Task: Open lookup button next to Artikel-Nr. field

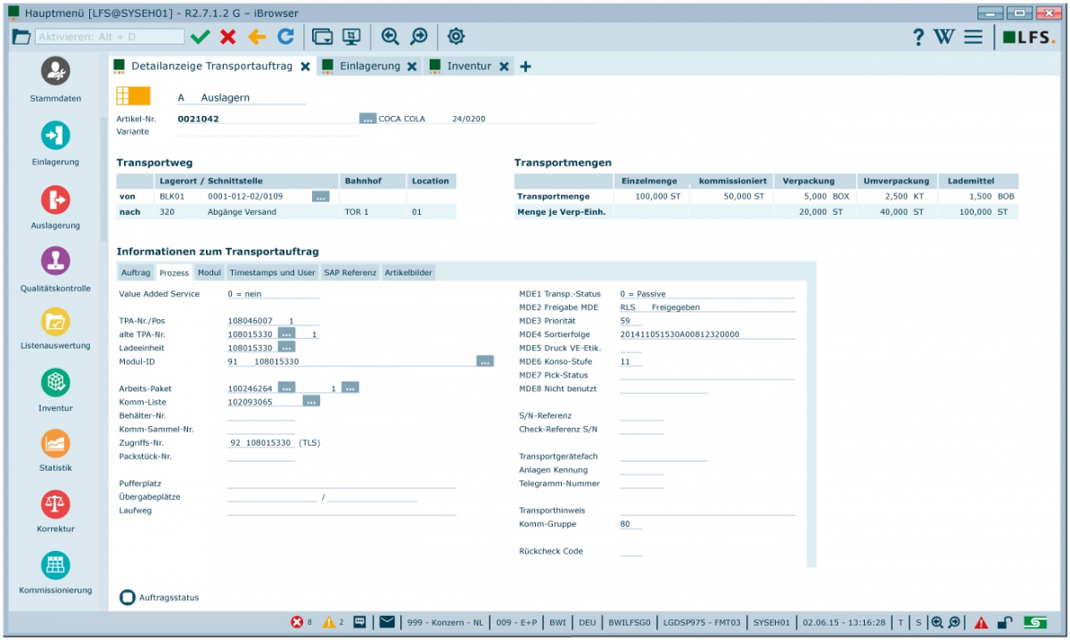Action: tap(367, 119)
